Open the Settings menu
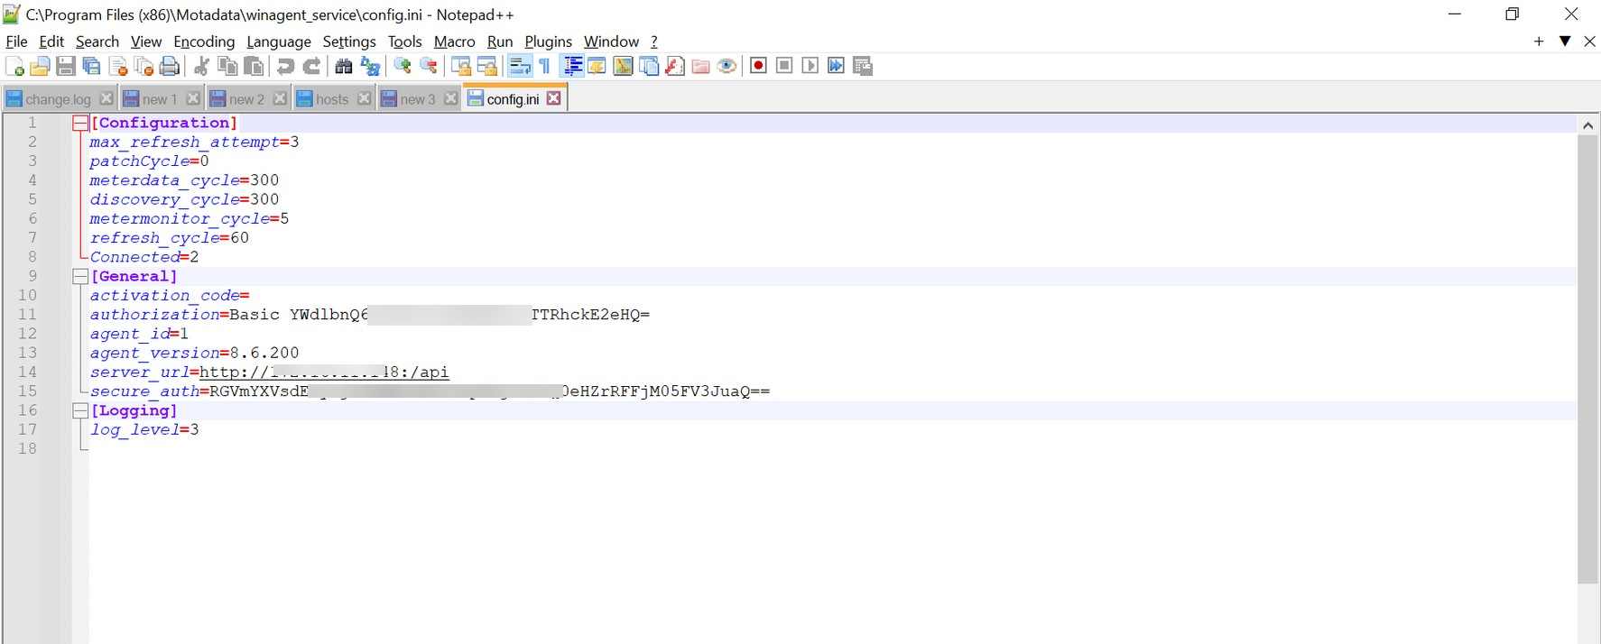The width and height of the screenshot is (1601, 644). 349,41
